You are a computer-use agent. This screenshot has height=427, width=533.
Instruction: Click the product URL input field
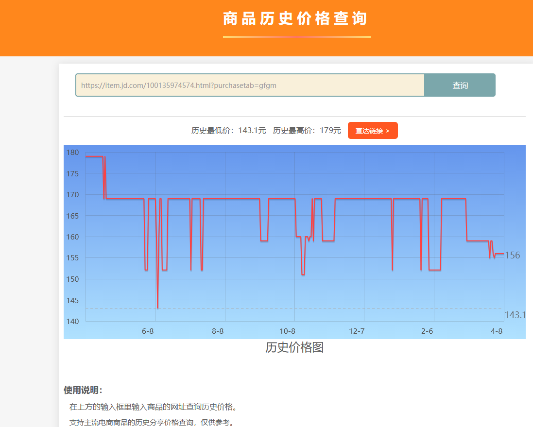click(250, 85)
